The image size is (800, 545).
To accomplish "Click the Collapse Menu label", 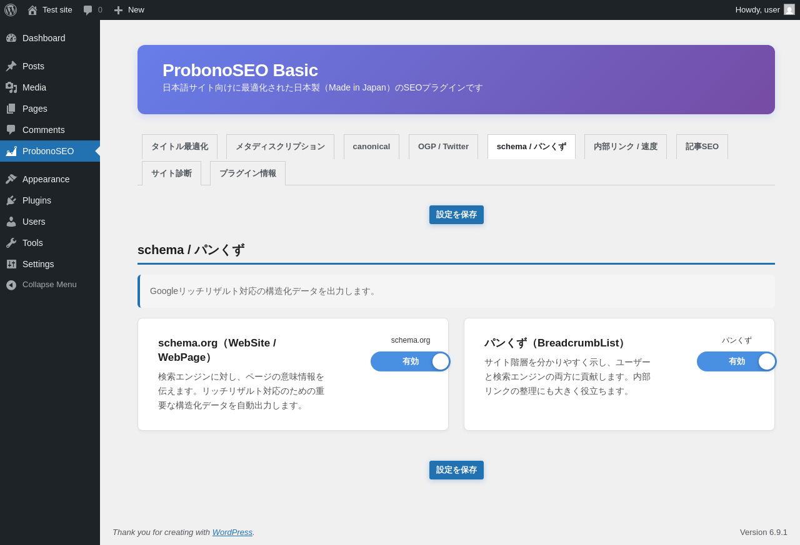I will (49, 285).
